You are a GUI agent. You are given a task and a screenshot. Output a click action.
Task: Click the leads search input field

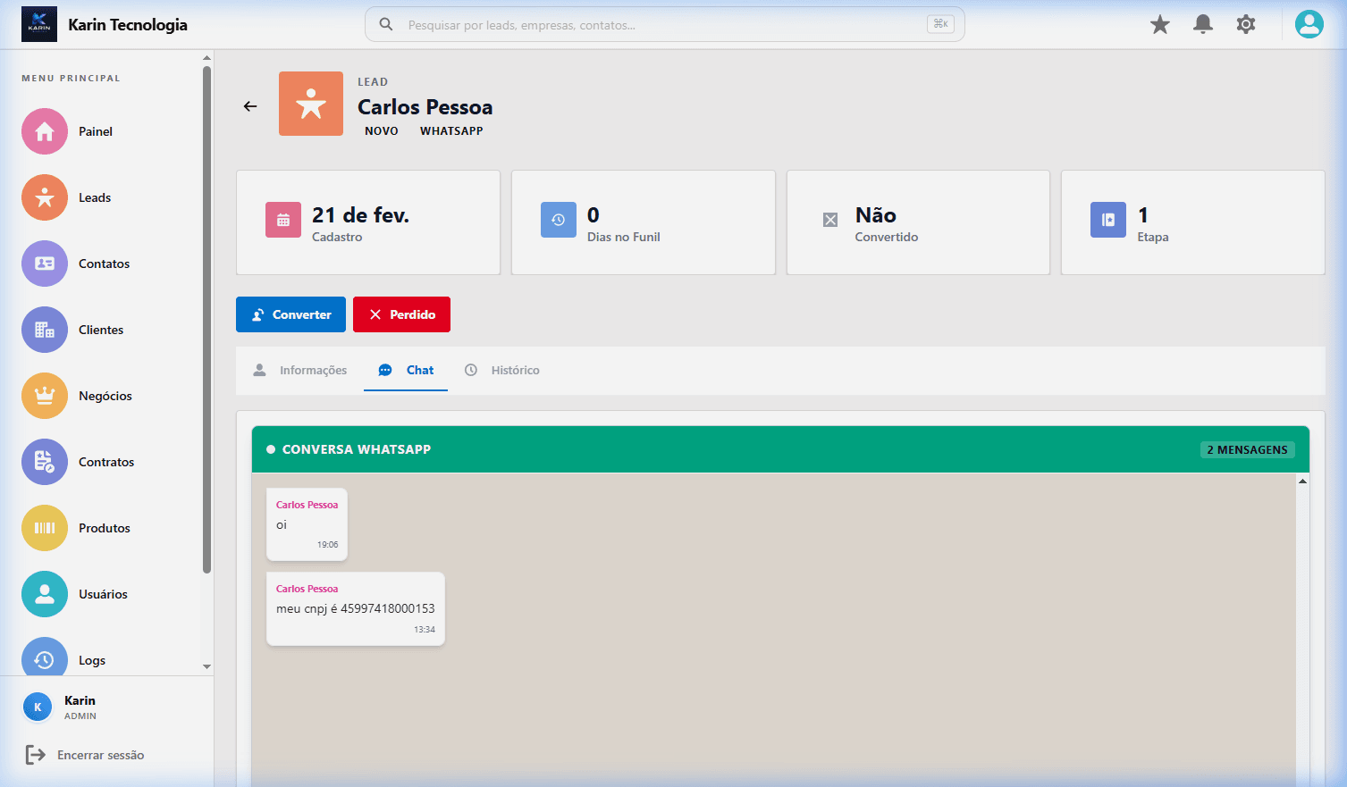tap(664, 24)
